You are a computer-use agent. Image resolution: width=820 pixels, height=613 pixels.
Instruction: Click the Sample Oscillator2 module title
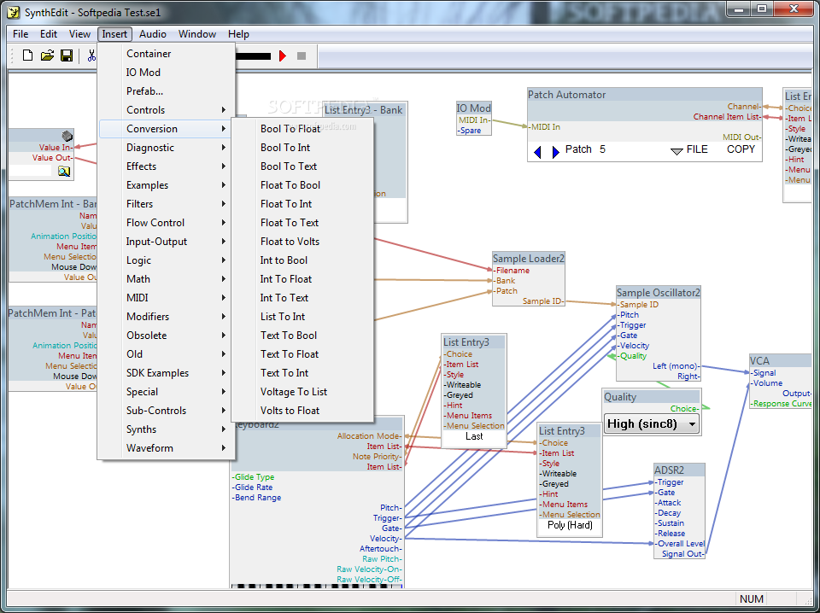658,293
